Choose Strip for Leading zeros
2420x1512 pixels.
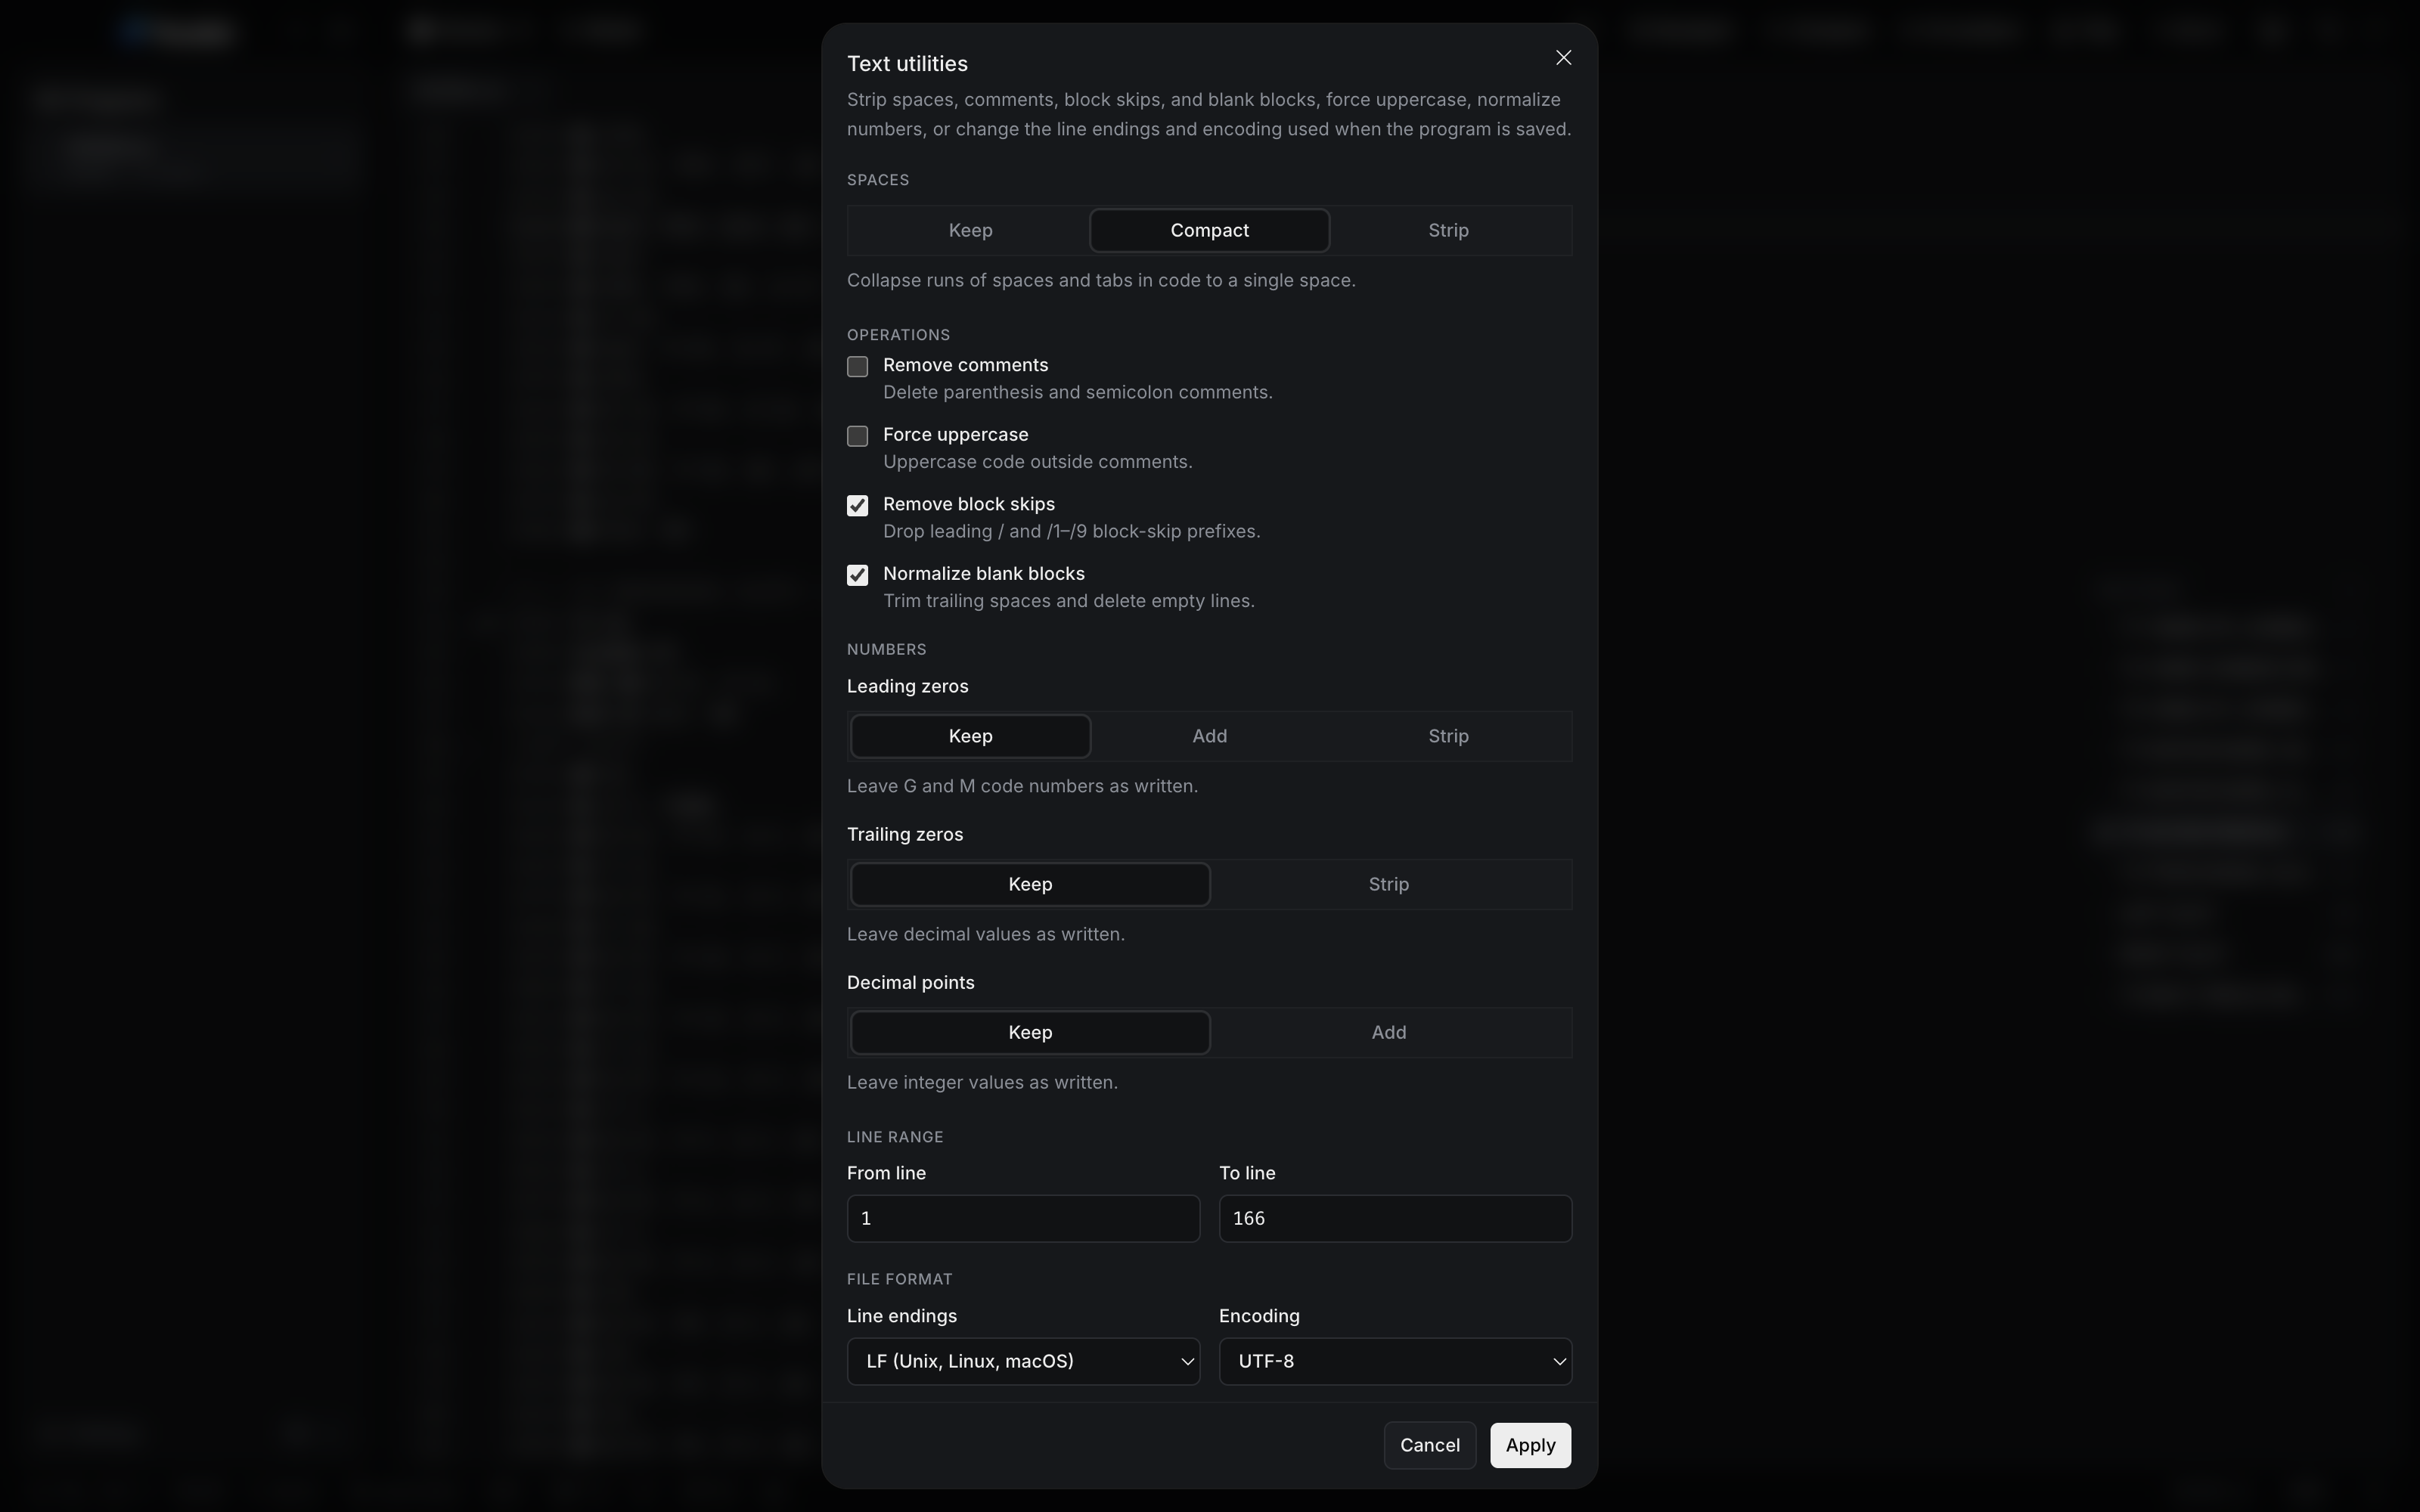coord(1448,736)
